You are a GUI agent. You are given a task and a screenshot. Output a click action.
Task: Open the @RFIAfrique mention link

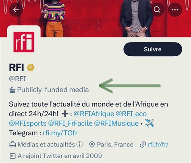(94, 114)
